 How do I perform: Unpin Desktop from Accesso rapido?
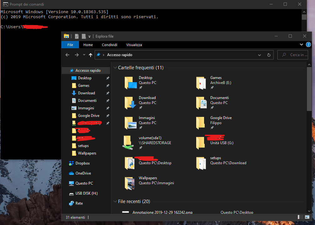point(108,78)
